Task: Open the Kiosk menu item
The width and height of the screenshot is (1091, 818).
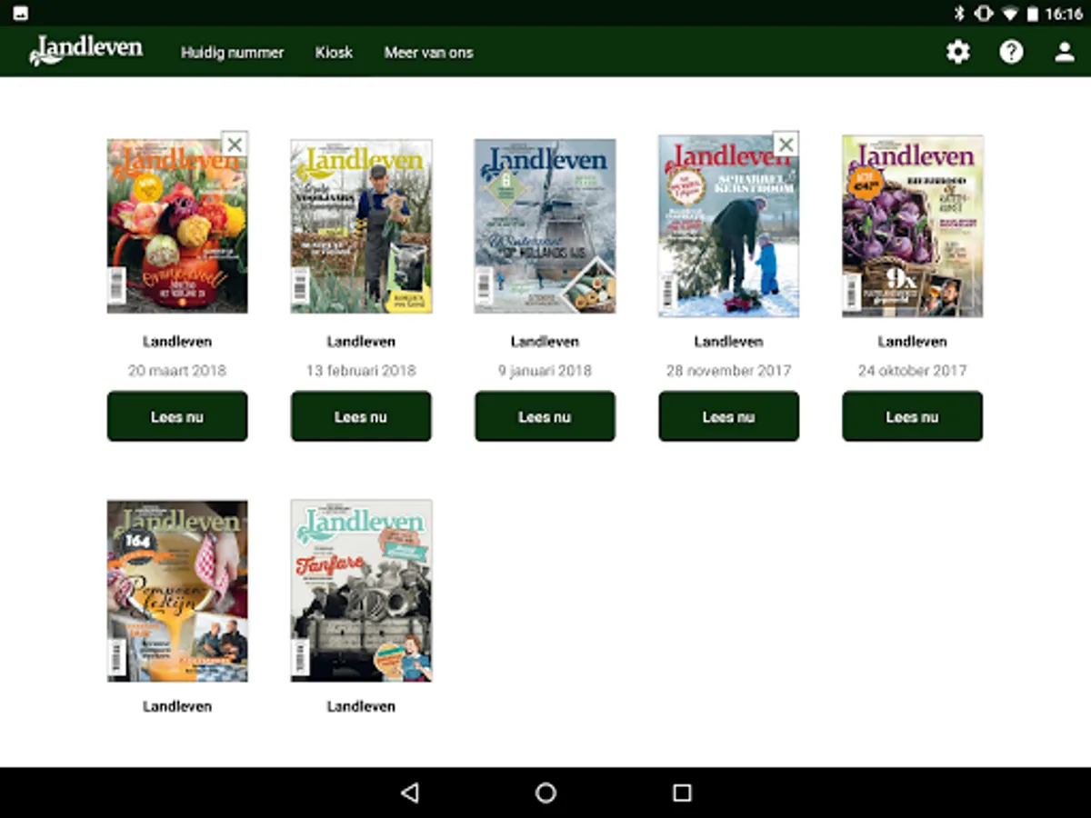Action: coord(334,53)
